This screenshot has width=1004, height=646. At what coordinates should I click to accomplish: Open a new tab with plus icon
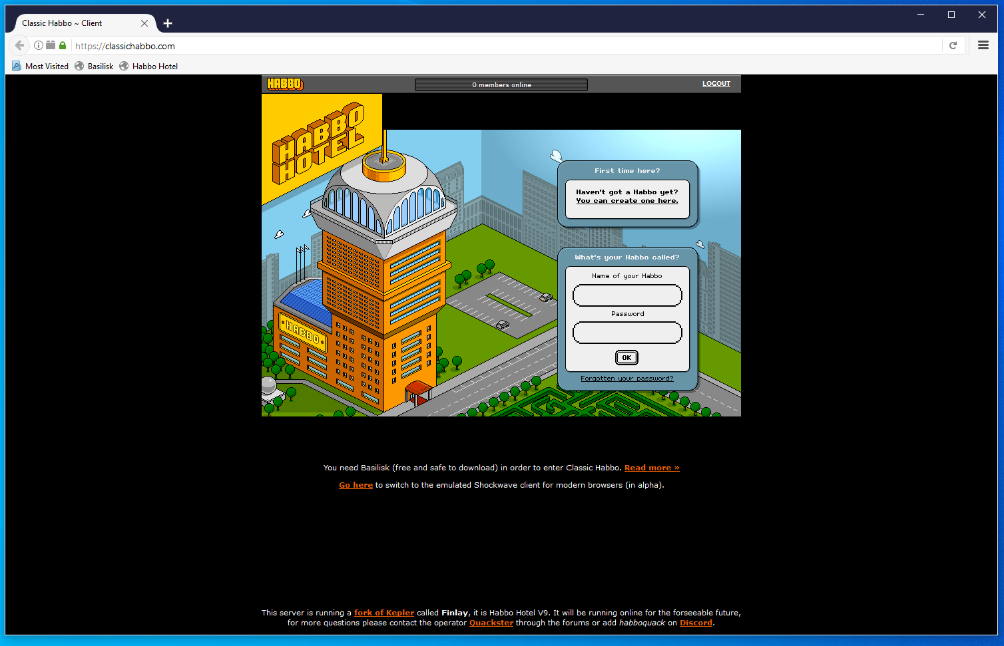[168, 23]
